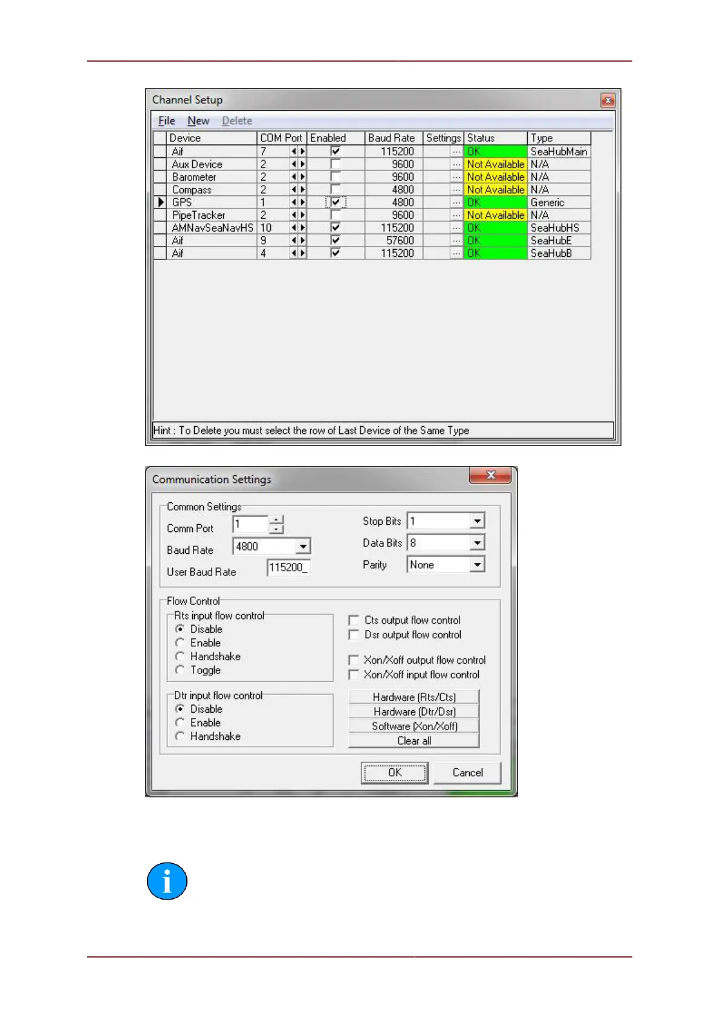Viewport: 720px width, 1018px height.
Task: Decrease COM port for GPS row
Action: [x=294, y=203]
